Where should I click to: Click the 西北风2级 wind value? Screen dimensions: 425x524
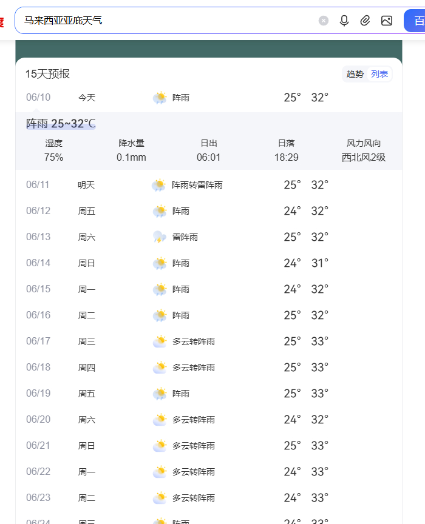point(364,158)
